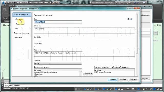Click the Autodesk Exchange X icon
The width and height of the screenshot is (164, 92).
pyautogui.click(x=135, y=3)
